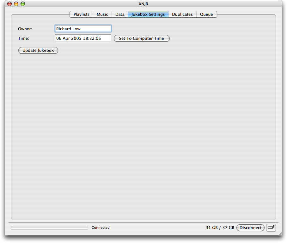Click the Connected status text
The width and height of the screenshot is (287, 243).
(x=101, y=228)
